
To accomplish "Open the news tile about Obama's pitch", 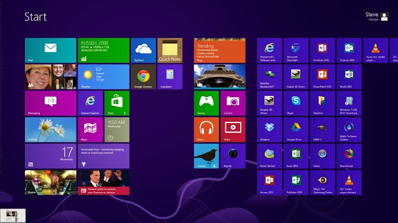I will [104, 183].
